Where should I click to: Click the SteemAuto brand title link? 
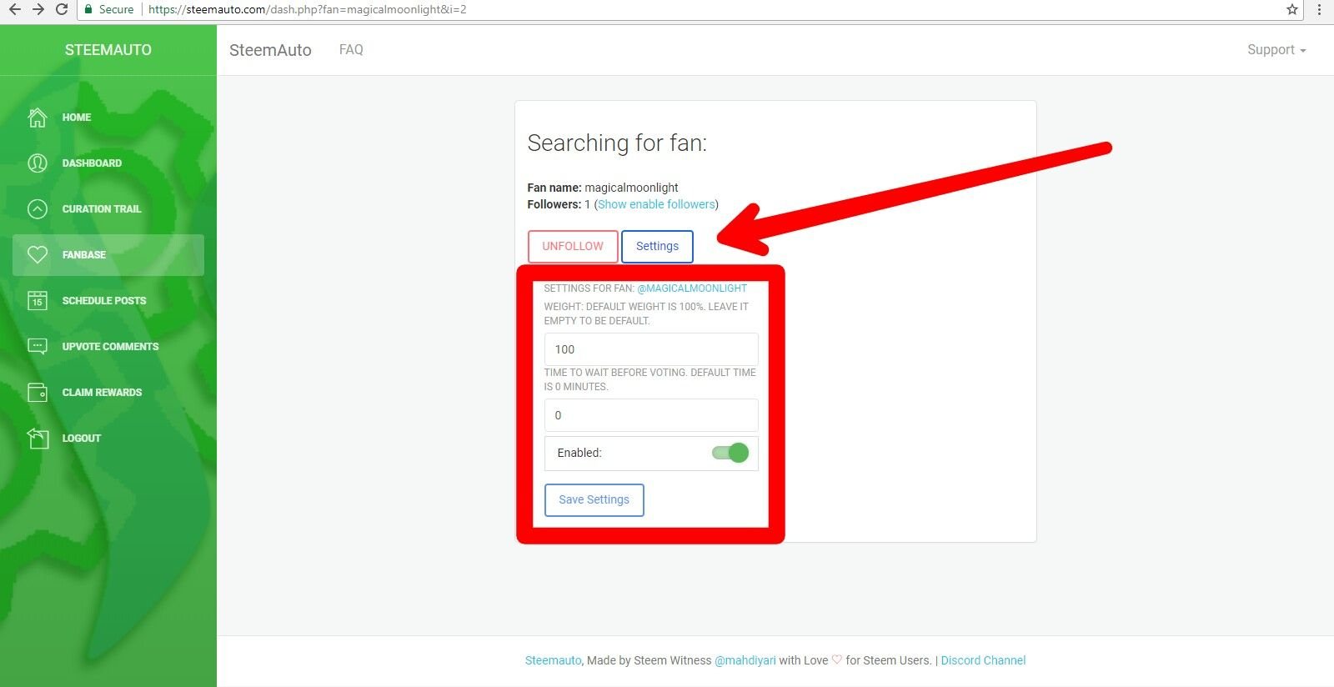tap(270, 50)
